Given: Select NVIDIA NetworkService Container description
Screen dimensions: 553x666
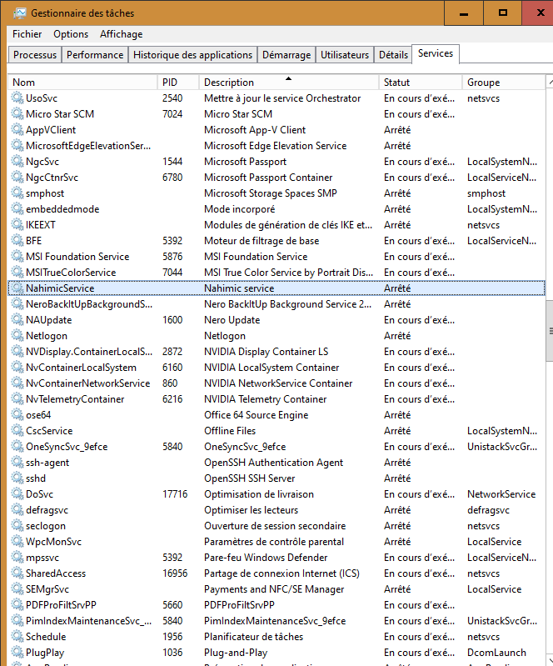Looking at the screenshot, I should (x=278, y=383).
